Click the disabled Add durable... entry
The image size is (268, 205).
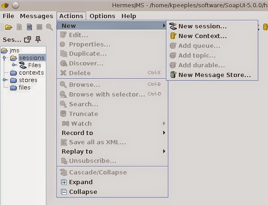click(212, 65)
